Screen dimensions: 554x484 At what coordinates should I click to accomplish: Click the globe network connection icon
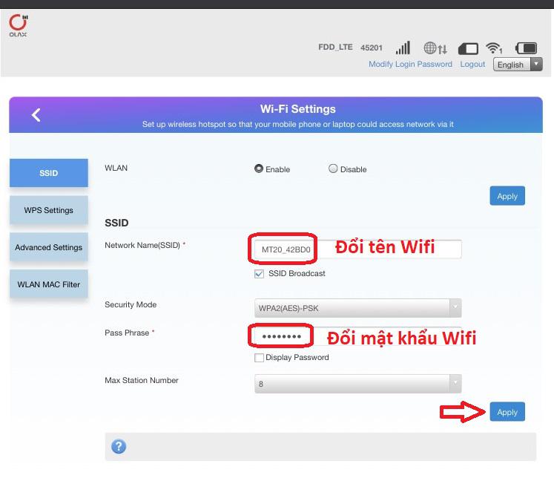(x=435, y=48)
